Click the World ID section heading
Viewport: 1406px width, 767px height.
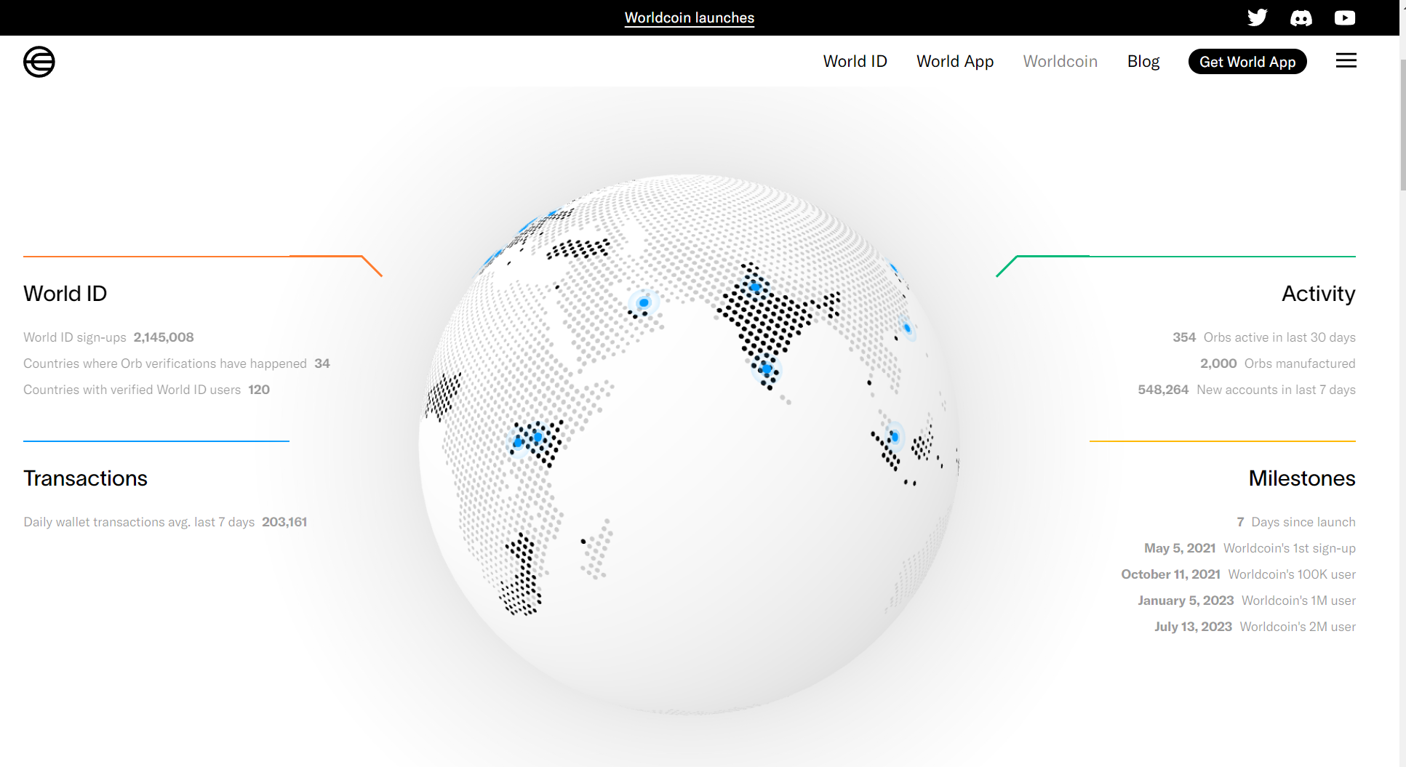pyautogui.click(x=65, y=294)
